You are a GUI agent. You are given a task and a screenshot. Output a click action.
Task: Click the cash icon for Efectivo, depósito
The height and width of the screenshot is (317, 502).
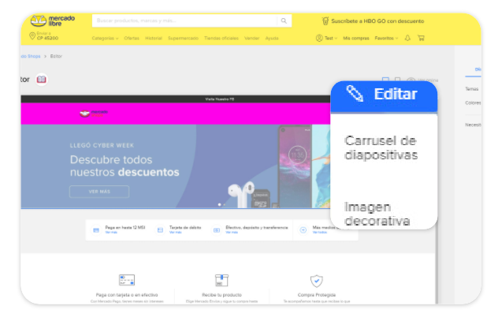pos(217,230)
